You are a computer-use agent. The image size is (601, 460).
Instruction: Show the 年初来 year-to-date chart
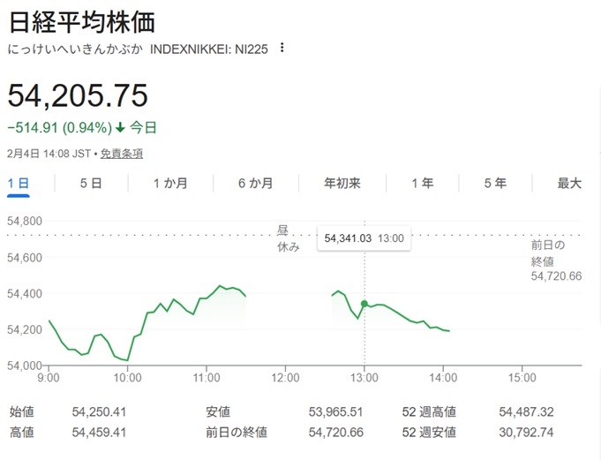click(x=342, y=184)
